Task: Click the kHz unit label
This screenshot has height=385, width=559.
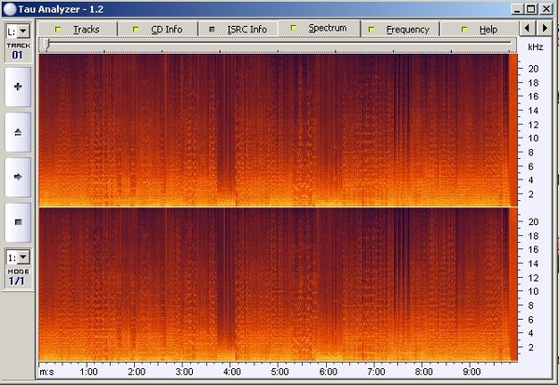Action: click(x=536, y=47)
